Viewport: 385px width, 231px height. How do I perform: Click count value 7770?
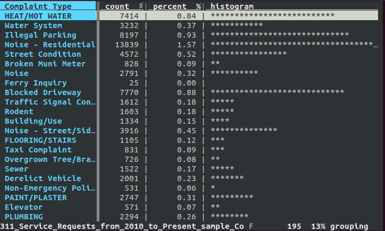[129, 92]
